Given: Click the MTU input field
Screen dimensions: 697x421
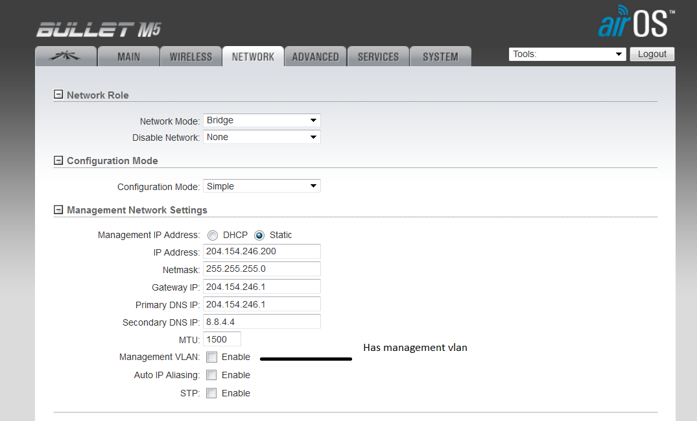Looking at the screenshot, I should coord(222,339).
